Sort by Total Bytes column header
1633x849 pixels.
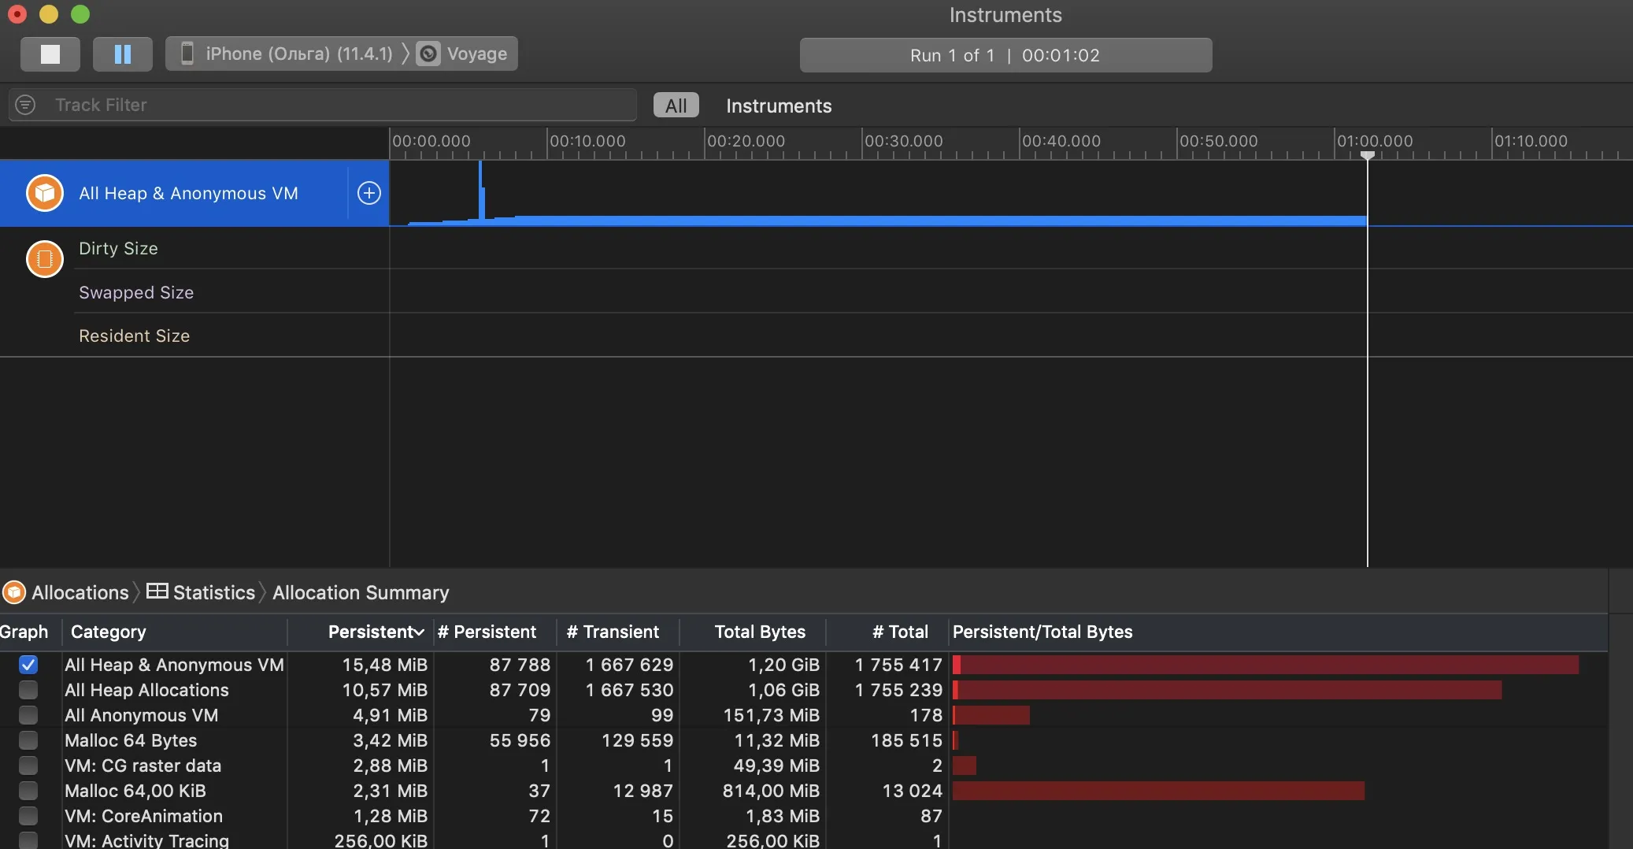tap(760, 632)
